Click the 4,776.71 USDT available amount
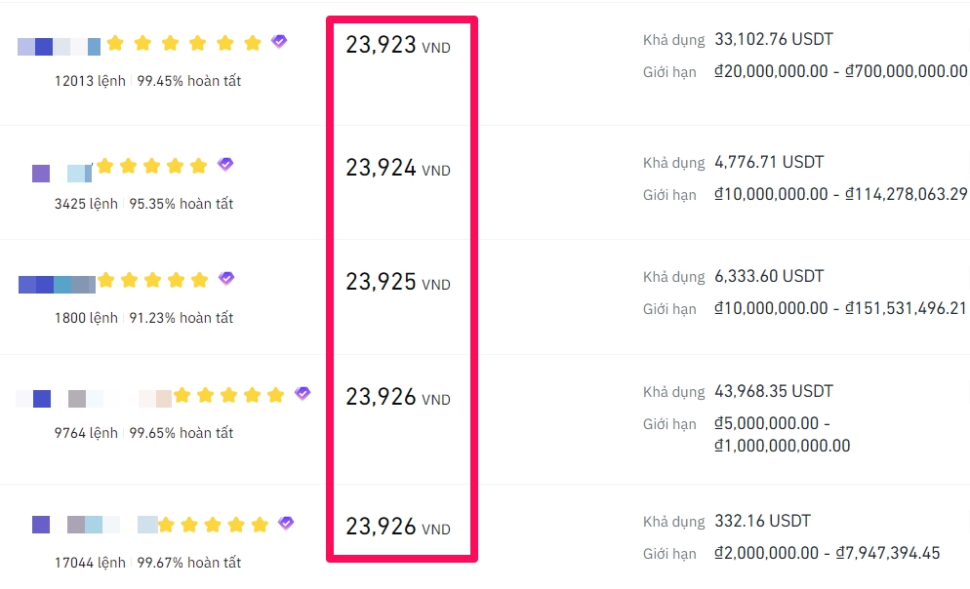 (769, 162)
